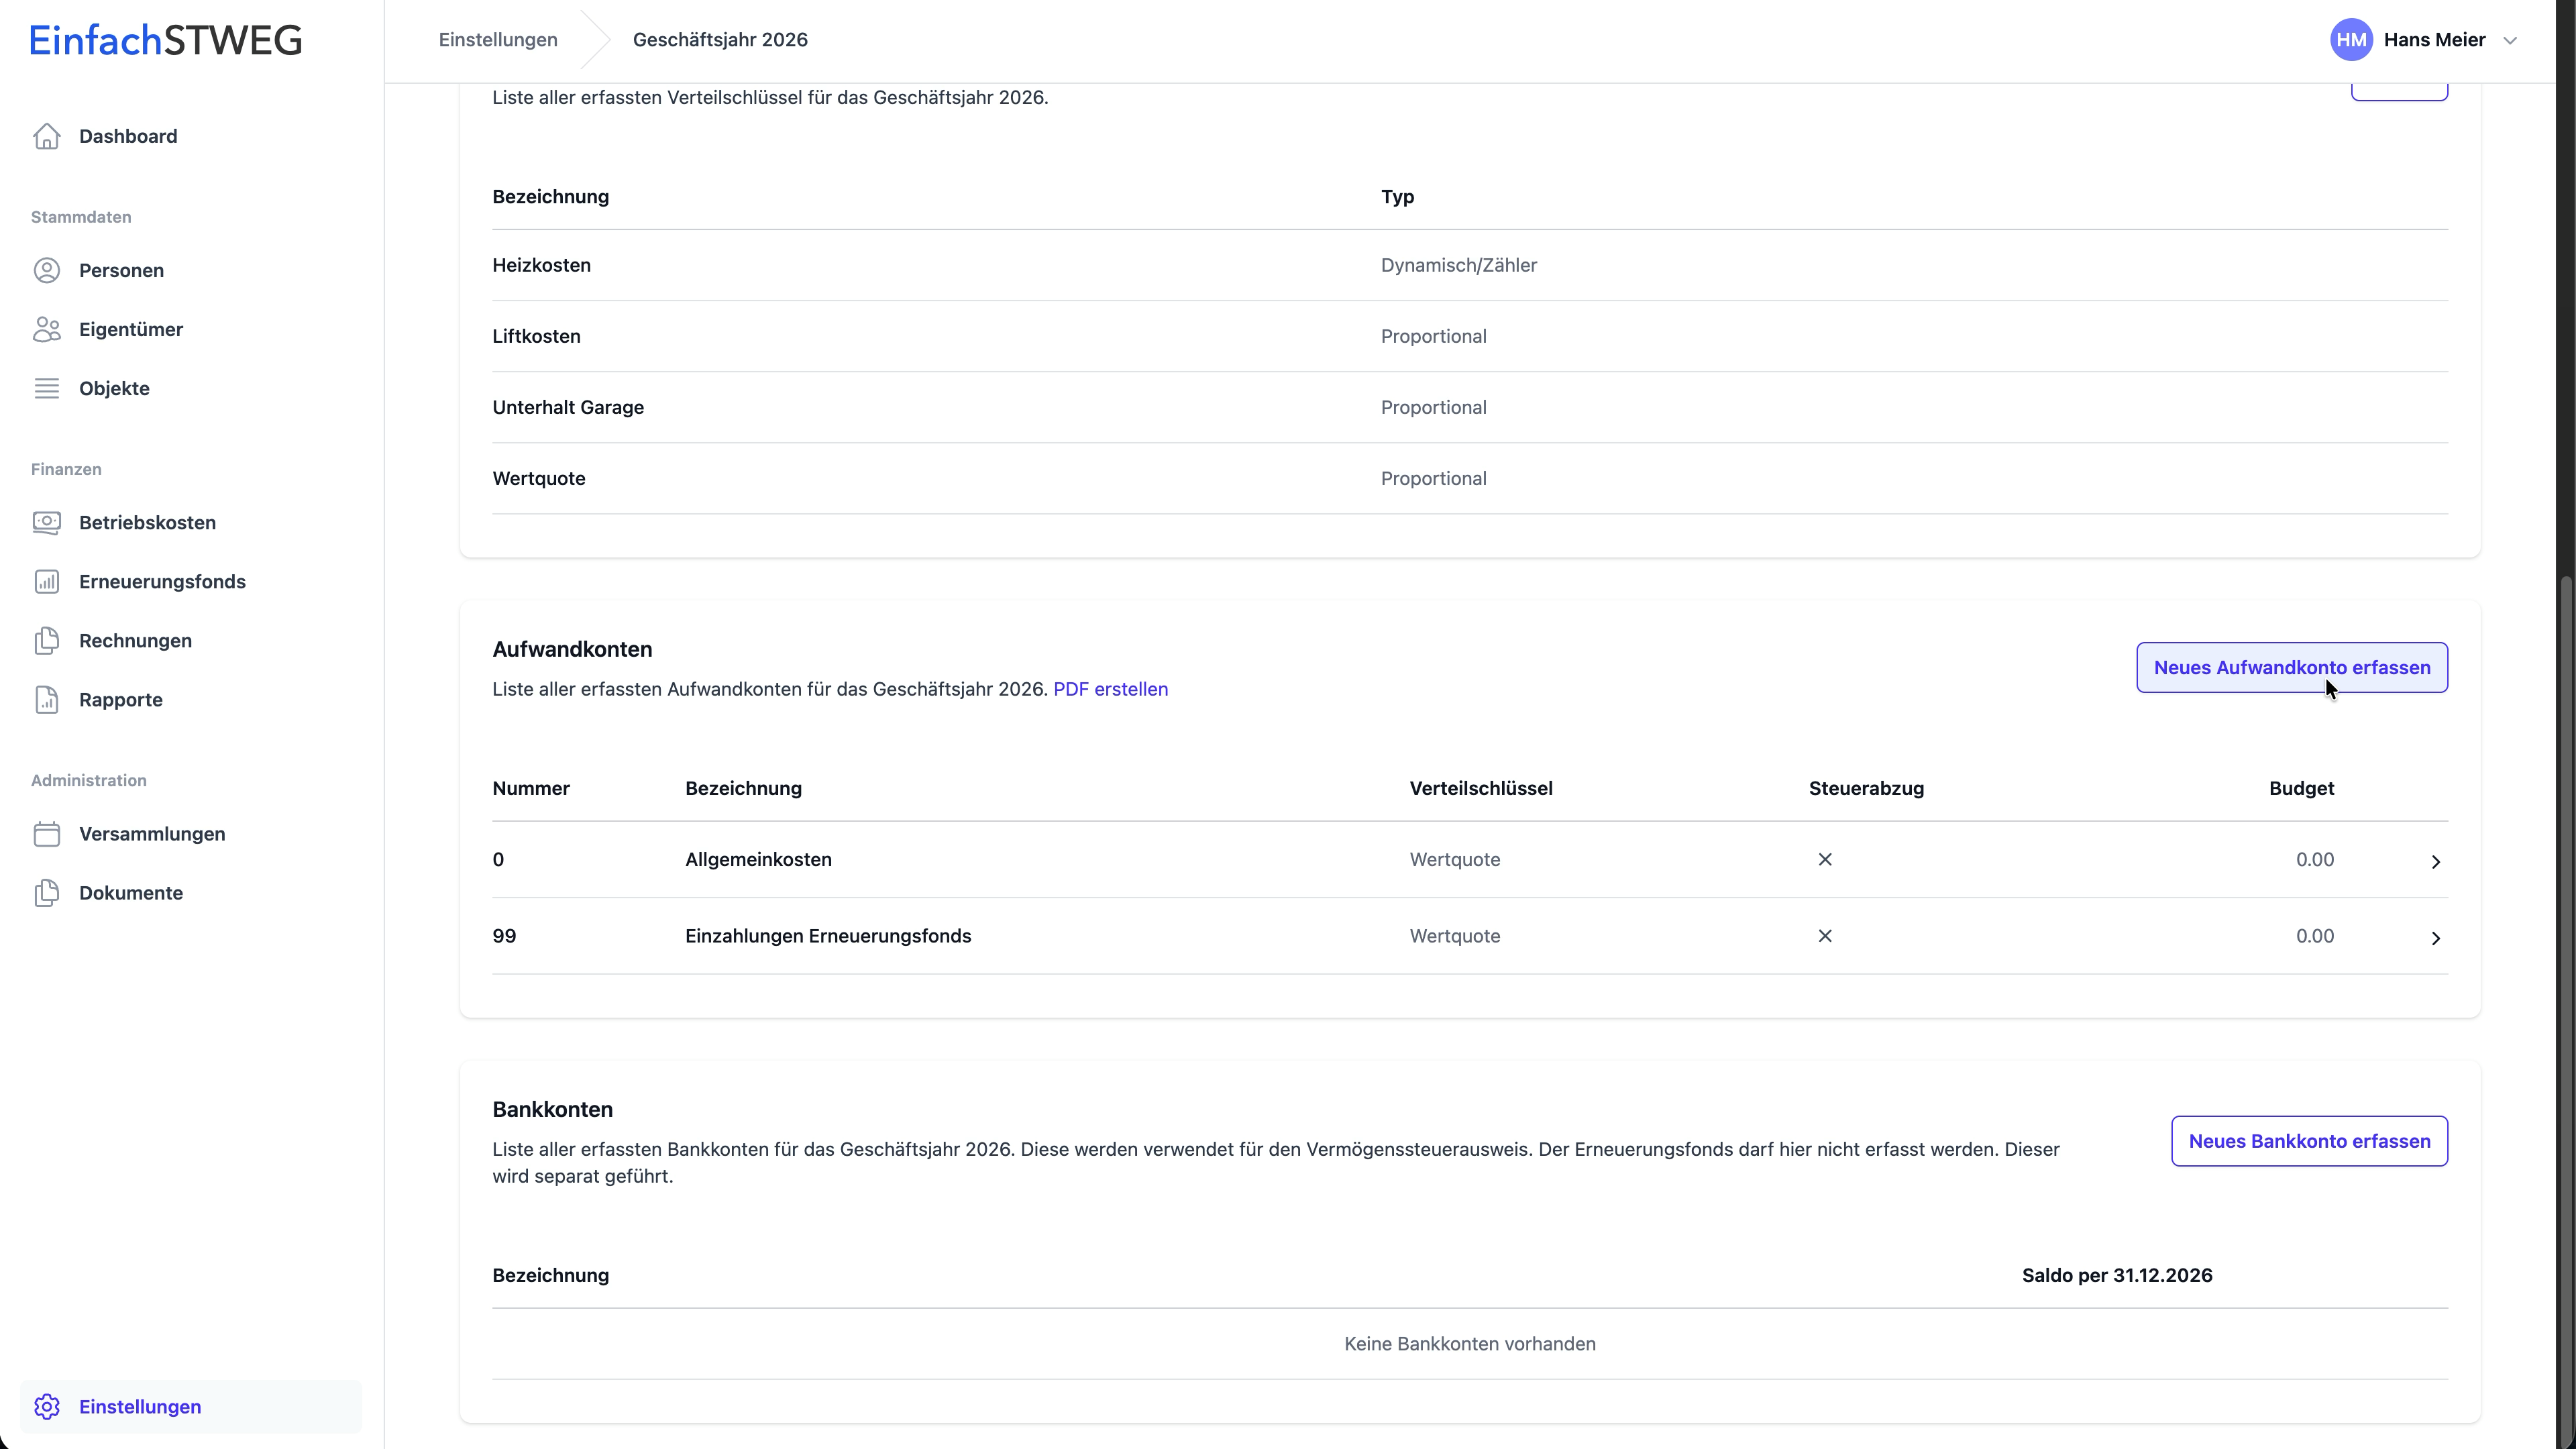The image size is (2576, 1449).
Task: Click the Einstellungen gear icon
Action: click(x=46, y=1406)
